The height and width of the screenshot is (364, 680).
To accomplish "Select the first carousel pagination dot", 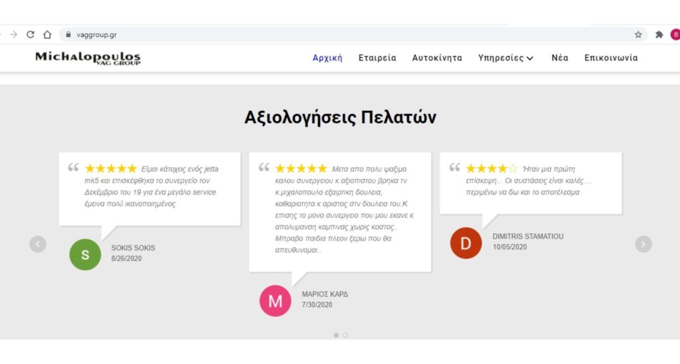I will (336, 335).
